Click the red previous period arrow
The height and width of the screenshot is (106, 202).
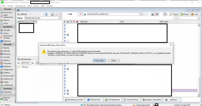[81, 14]
